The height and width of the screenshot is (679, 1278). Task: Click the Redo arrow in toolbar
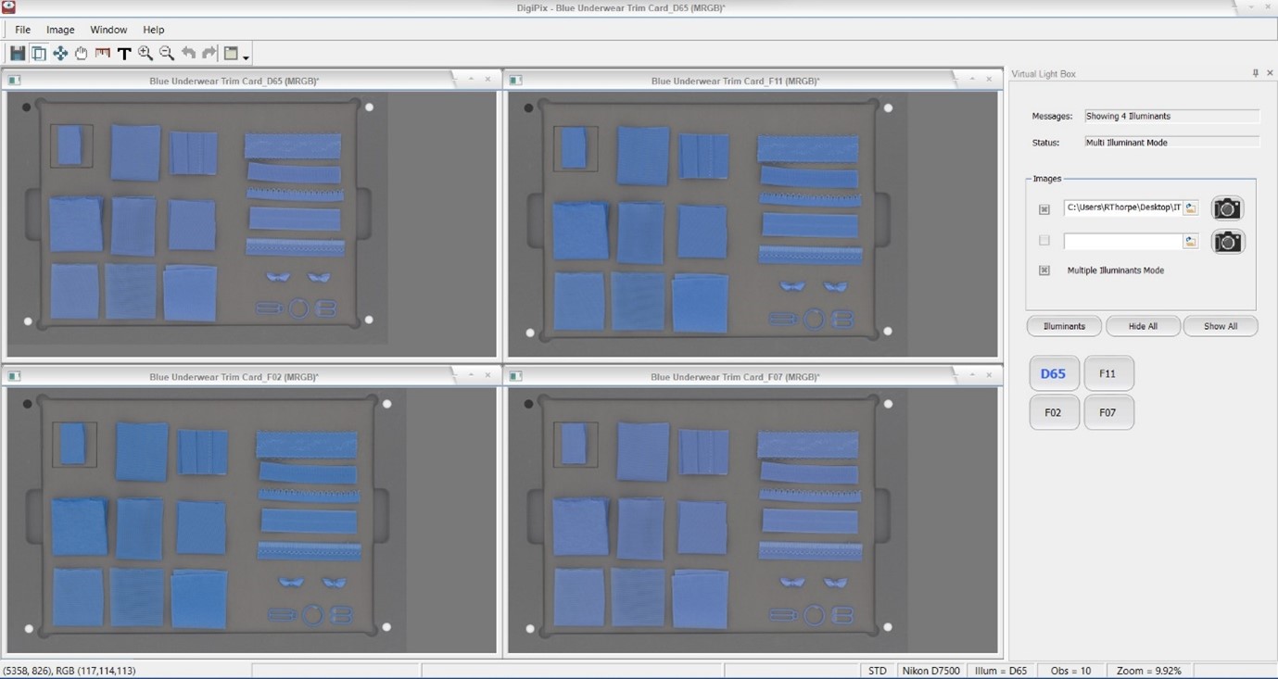[209, 54]
